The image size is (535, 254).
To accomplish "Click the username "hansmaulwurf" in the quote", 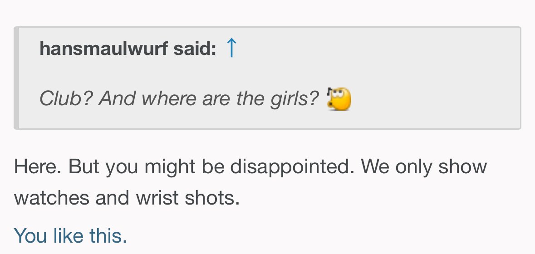I will coord(103,49).
